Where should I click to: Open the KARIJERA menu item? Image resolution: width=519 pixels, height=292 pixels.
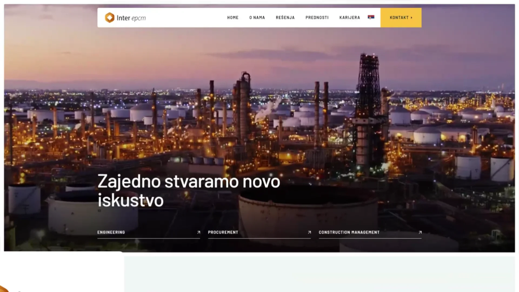pos(350,18)
